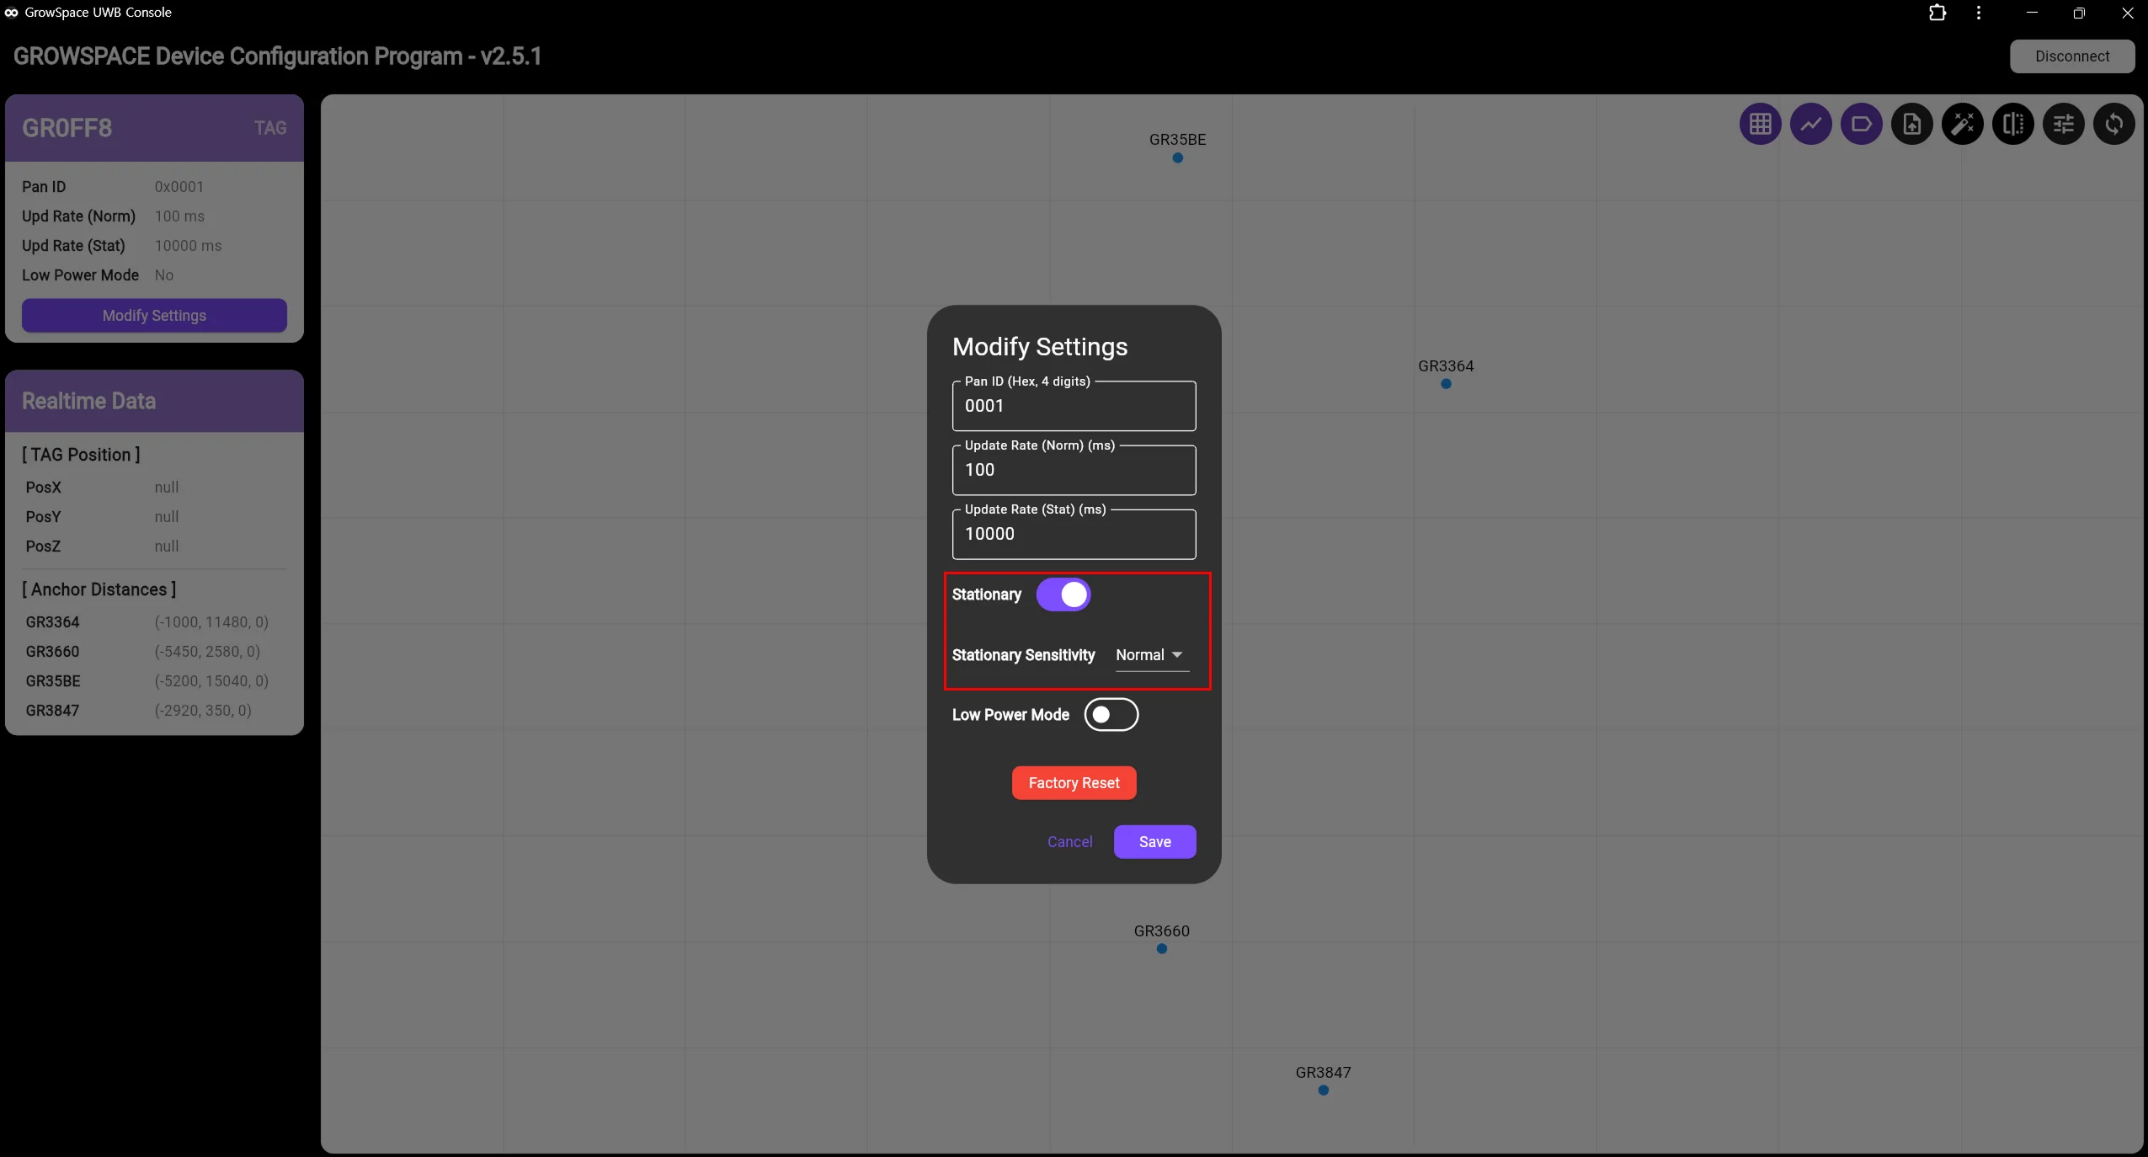The width and height of the screenshot is (2148, 1157).
Task: Click the PosZ null value
Action: coord(167,547)
